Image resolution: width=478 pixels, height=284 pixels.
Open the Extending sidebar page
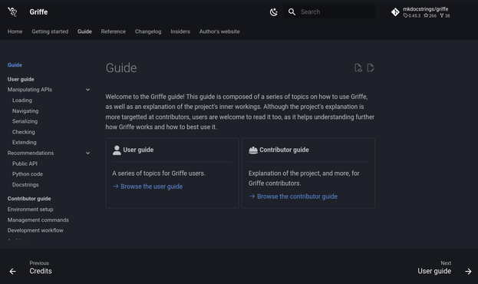(25, 143)
